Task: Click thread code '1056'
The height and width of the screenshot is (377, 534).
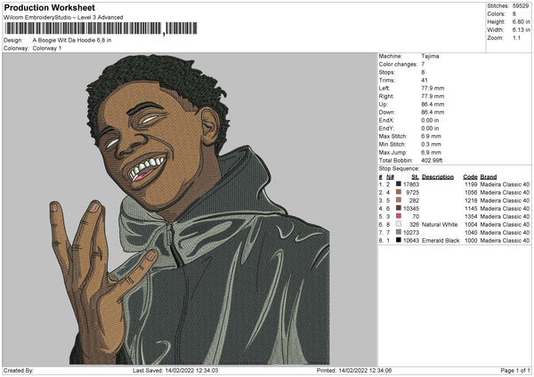Action: [x=471, y=192]
